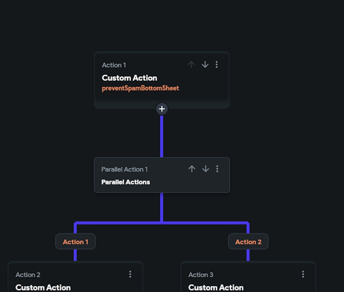Click the move up arrow on Action 1 card

191,65
